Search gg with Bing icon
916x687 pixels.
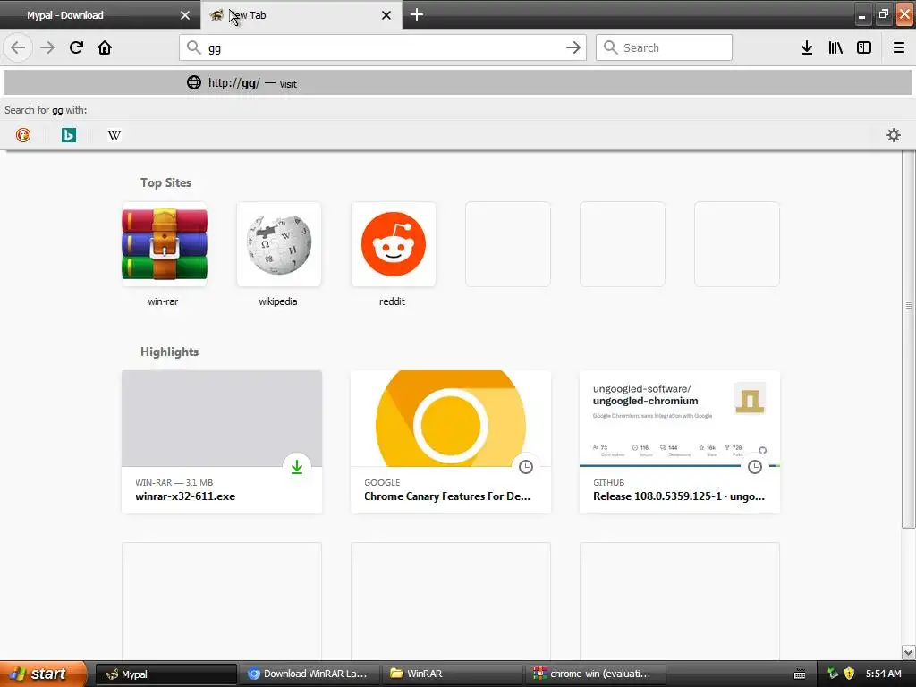coord(68,136)
